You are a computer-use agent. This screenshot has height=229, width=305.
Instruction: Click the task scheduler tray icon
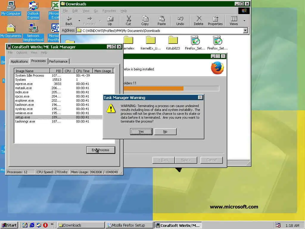pos(278,225)
